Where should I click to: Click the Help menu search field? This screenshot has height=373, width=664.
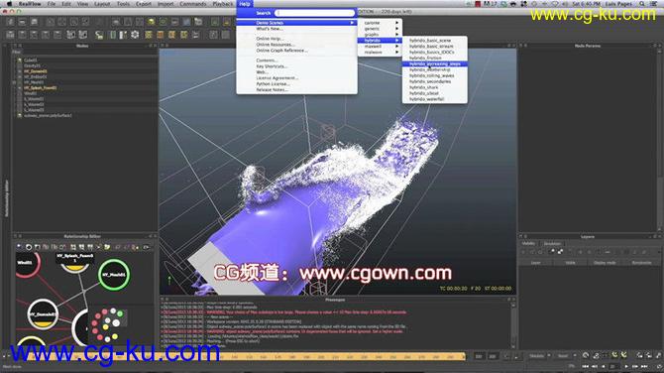click(x=314, y=13)
